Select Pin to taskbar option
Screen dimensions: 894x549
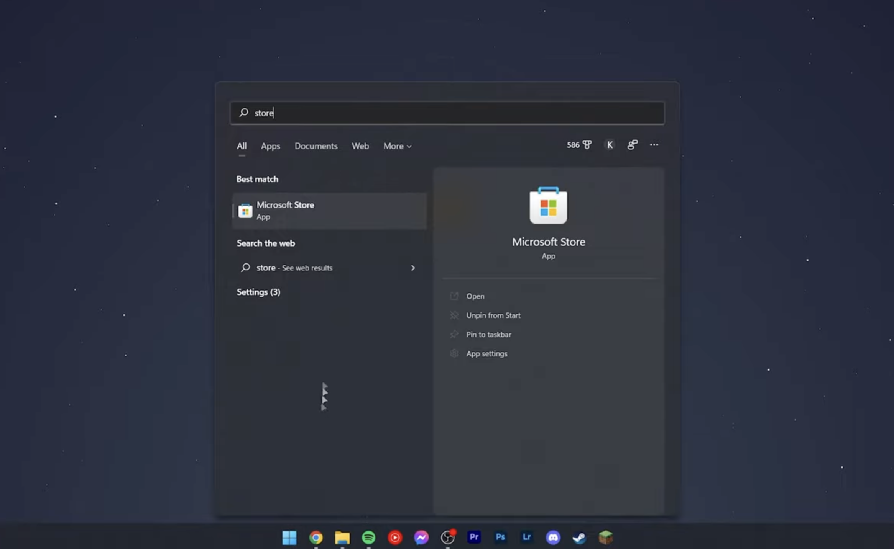488,335
